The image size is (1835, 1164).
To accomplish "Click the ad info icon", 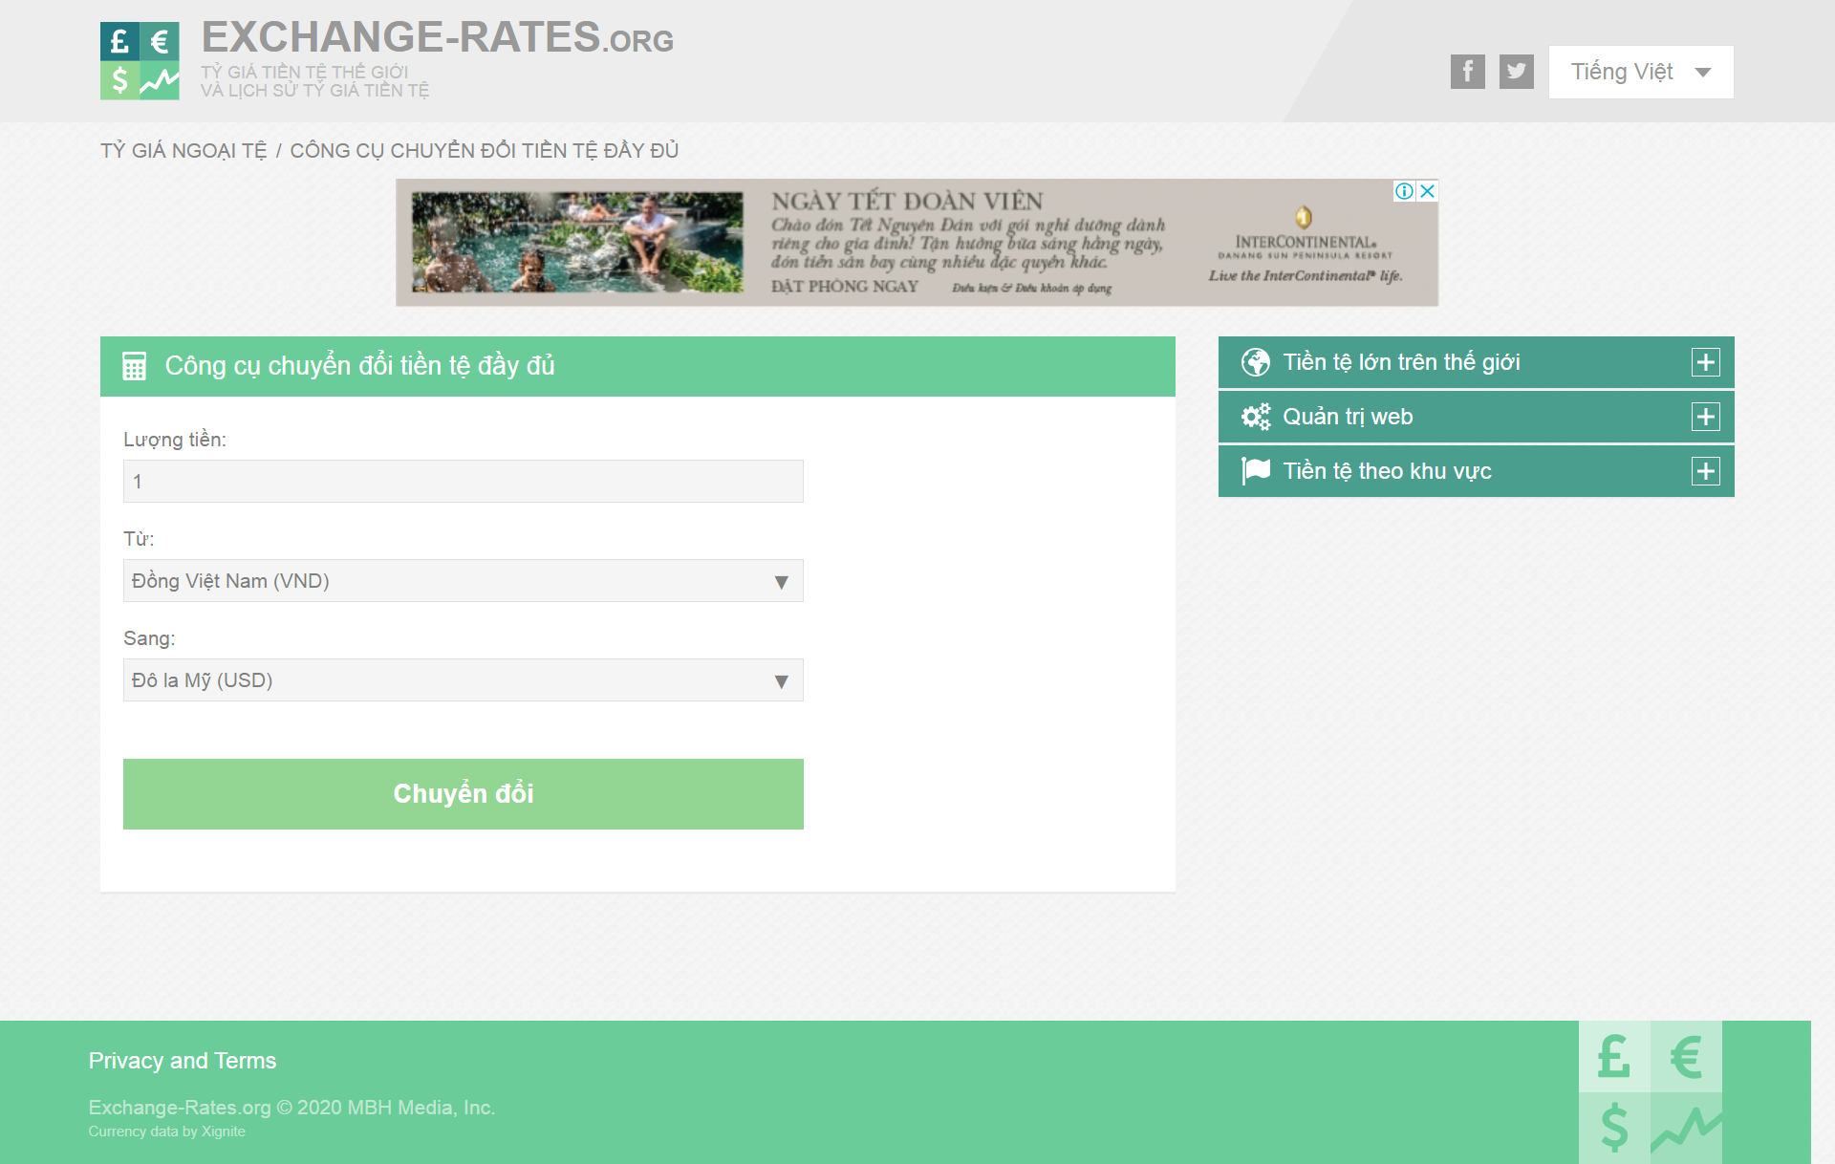I will point(1404,191).
